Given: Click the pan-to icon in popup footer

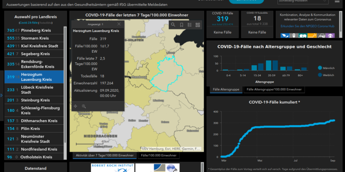Looking at the screenshot, I should 75,106.
